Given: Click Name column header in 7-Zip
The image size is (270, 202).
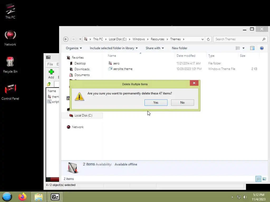Looking at the screenshot, I should point(52,91).
